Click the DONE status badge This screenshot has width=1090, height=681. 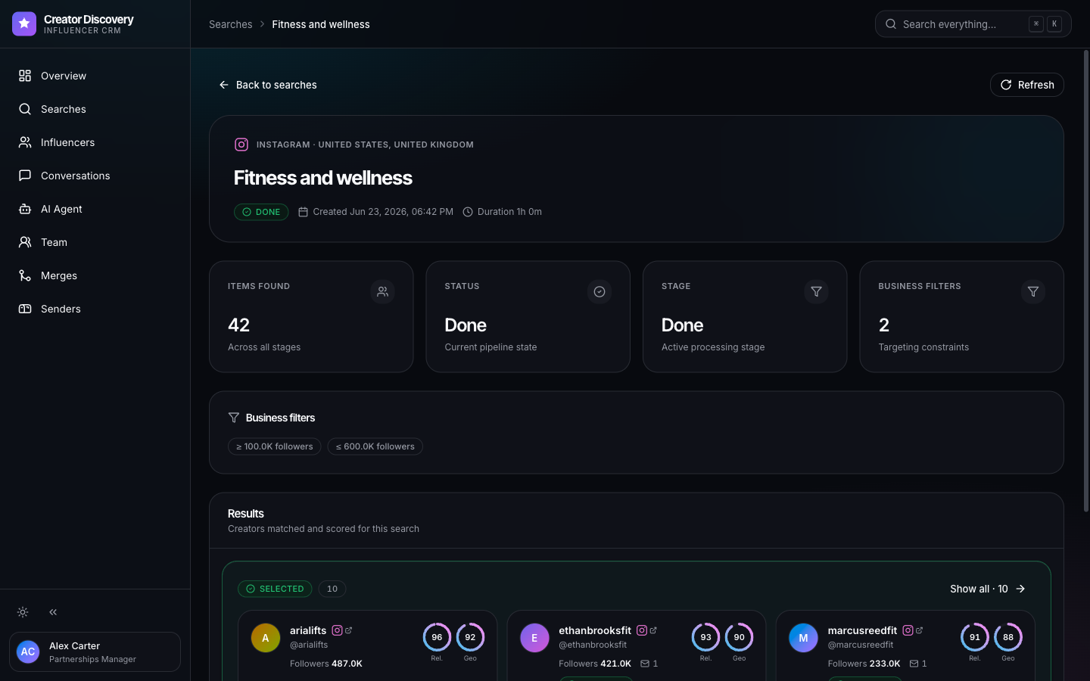click(x=261, y=212)
